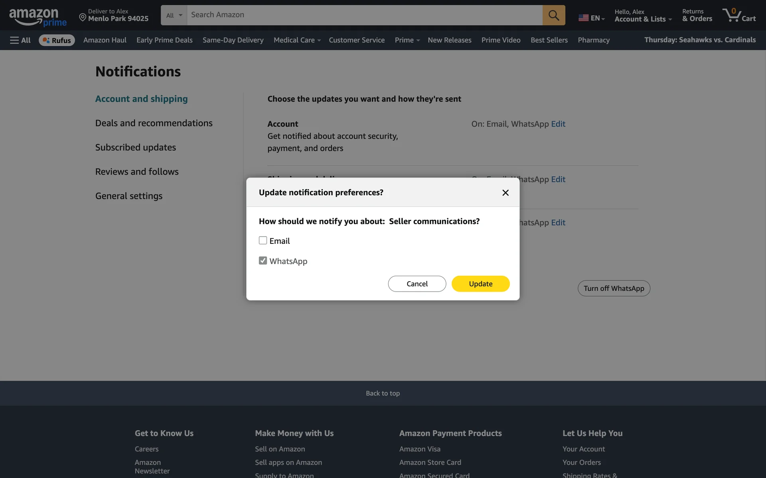Click the Amazon Prime logo
This screenshot has height=478, width=766.
point(38,17)
